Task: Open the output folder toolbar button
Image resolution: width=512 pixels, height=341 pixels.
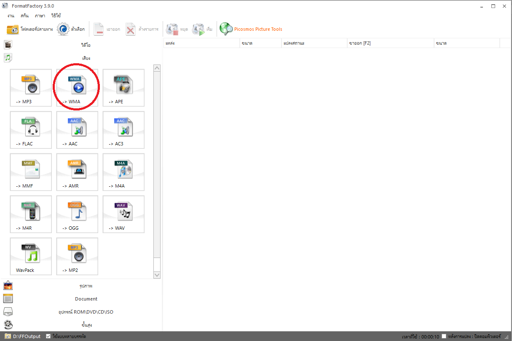Action: [x=29, y=29]
